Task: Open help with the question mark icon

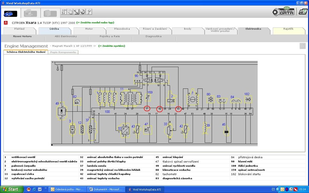Action: coord(89,12)
